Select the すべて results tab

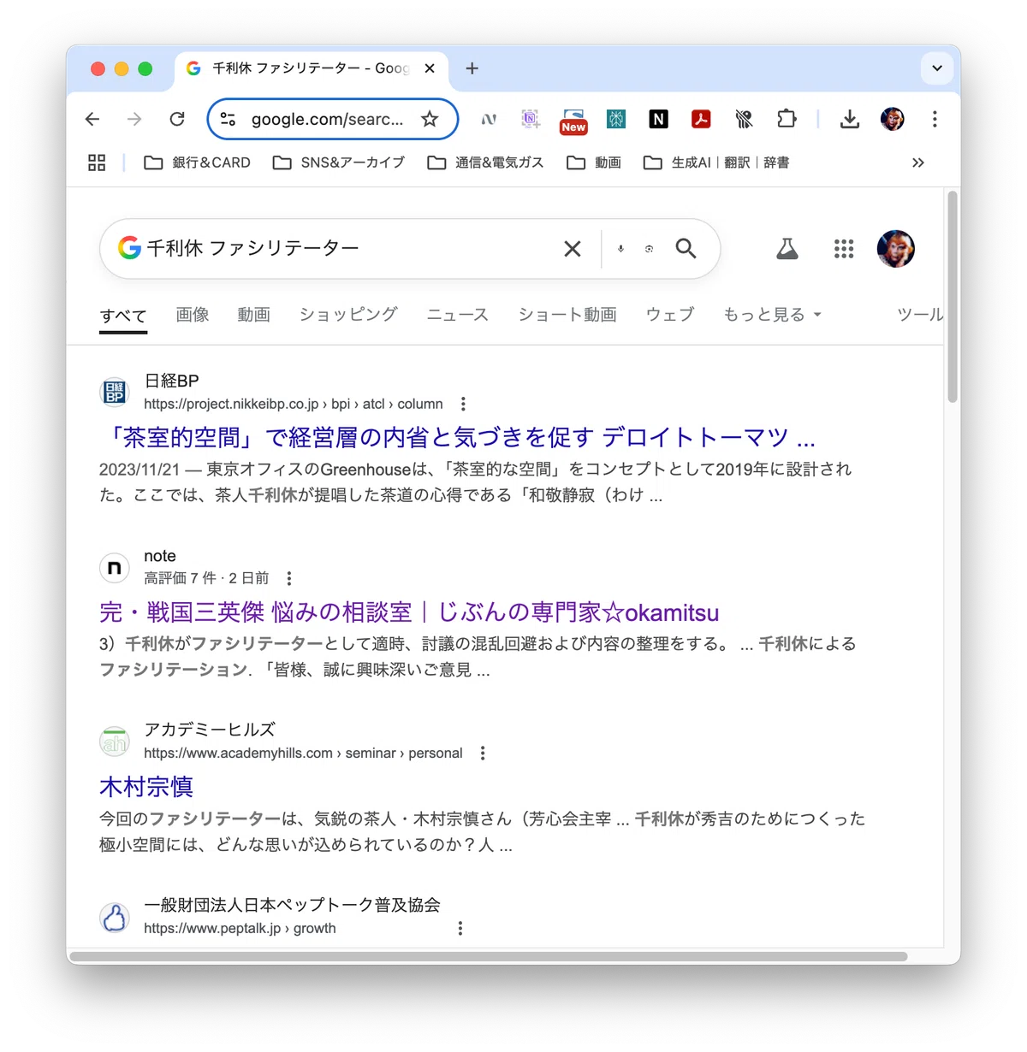(x=123, y=316)
